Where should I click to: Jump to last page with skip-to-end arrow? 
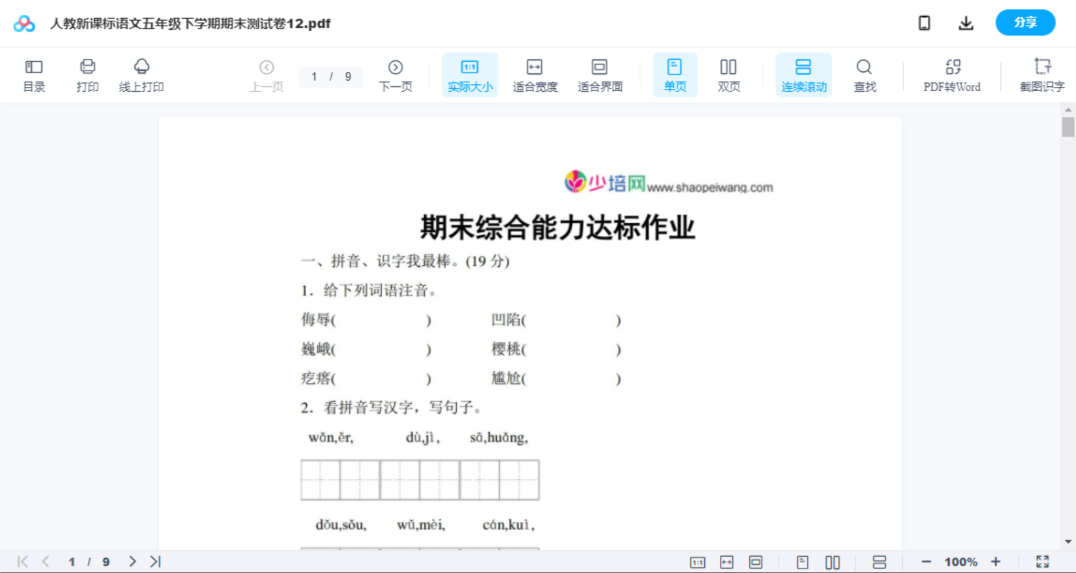[154, 561]
